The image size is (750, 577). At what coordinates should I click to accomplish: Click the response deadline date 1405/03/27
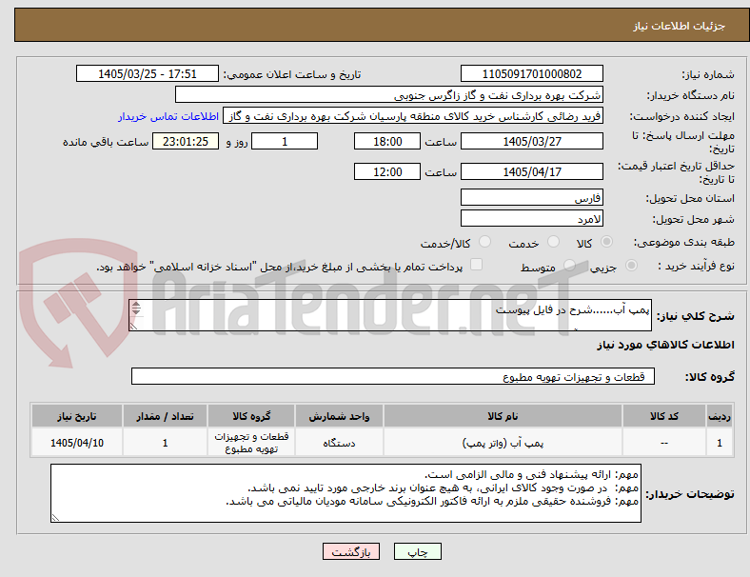532,142
